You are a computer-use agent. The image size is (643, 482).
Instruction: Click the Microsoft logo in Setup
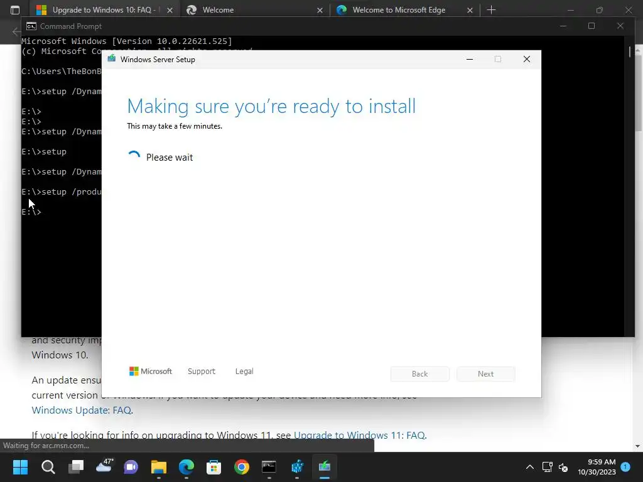(x=151, y=372)
